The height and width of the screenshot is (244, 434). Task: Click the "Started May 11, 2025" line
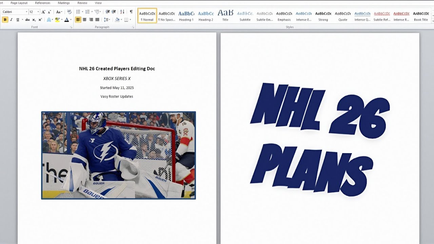[x=117, y=88]
